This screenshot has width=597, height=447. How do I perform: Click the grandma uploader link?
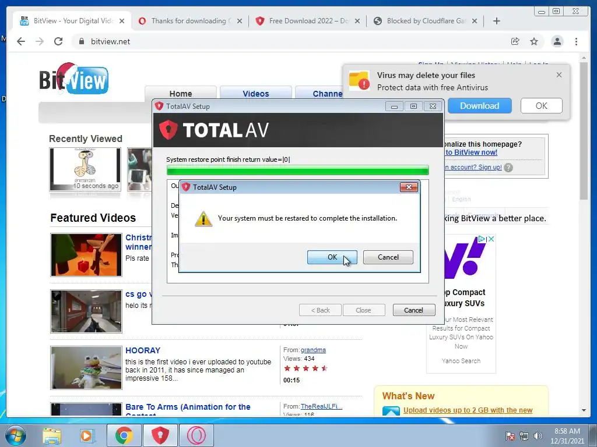(313, 350)
